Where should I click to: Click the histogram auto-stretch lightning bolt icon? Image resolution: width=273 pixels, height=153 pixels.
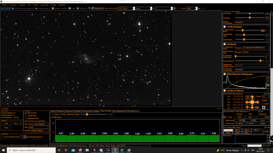[x=268, y=78]
